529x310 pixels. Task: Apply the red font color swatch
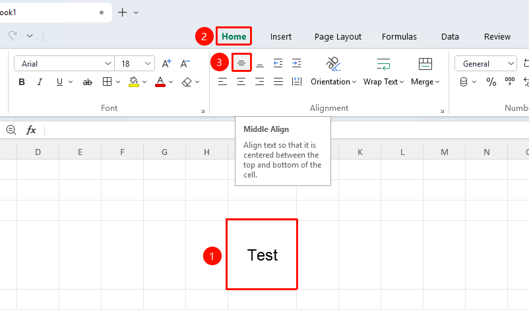click(160, 82)
